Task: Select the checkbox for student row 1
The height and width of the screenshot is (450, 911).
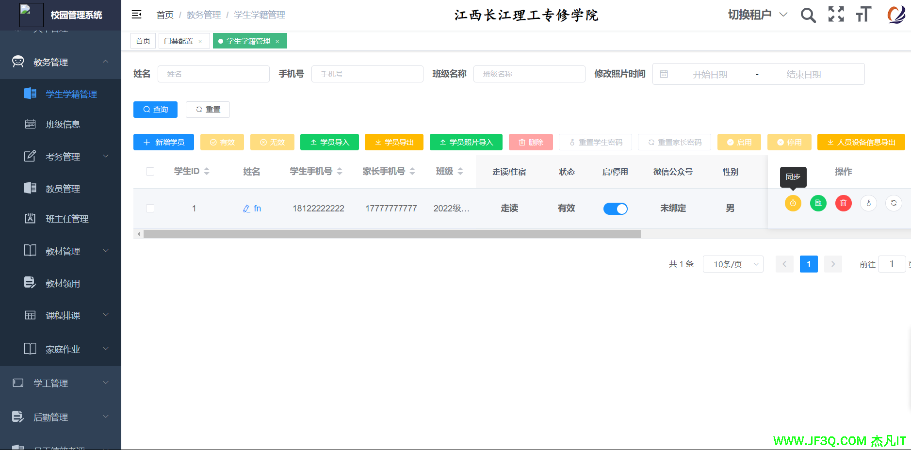Action: (x=150, y=209)
